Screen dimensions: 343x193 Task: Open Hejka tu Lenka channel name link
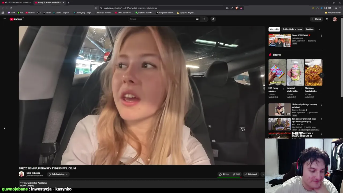coord(33,173)
